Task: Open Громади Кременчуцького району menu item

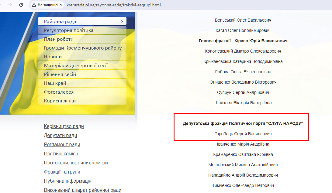Action: (83, 48)
